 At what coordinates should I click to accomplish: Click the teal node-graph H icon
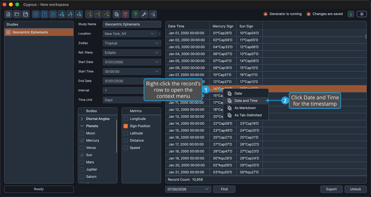[79, 14]
